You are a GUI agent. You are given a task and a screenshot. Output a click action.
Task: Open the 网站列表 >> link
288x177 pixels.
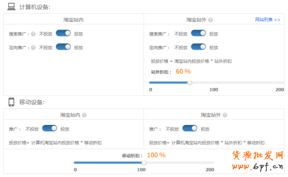coord(267,20)
